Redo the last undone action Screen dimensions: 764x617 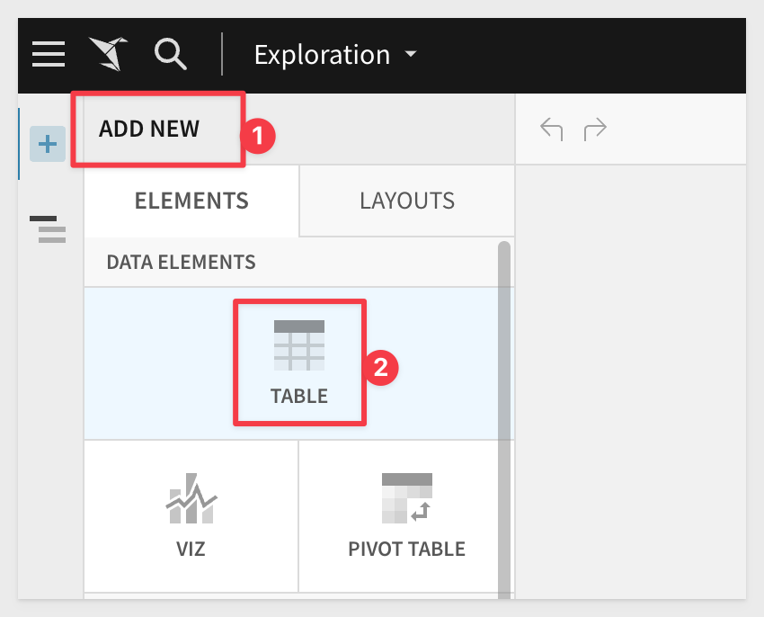coord(595,130)
